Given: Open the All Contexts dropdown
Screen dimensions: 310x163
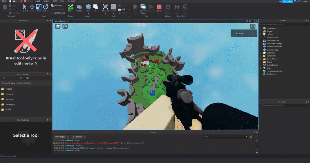Looking at the screenshot, I should click(79, 137).
